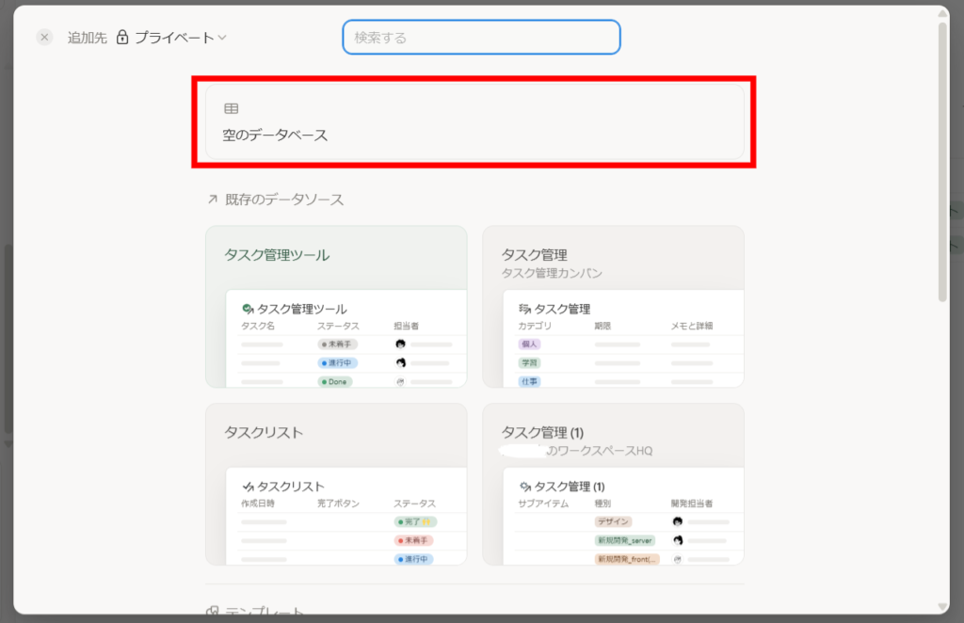Click the タスク管理カンバン subtitle
The height and width of the screenshot is (623, 964).
[552, 273]
